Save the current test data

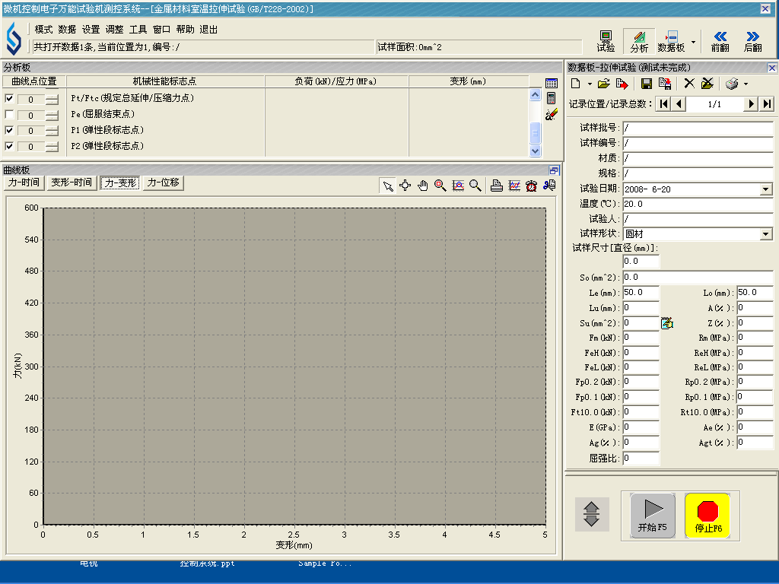647,84
